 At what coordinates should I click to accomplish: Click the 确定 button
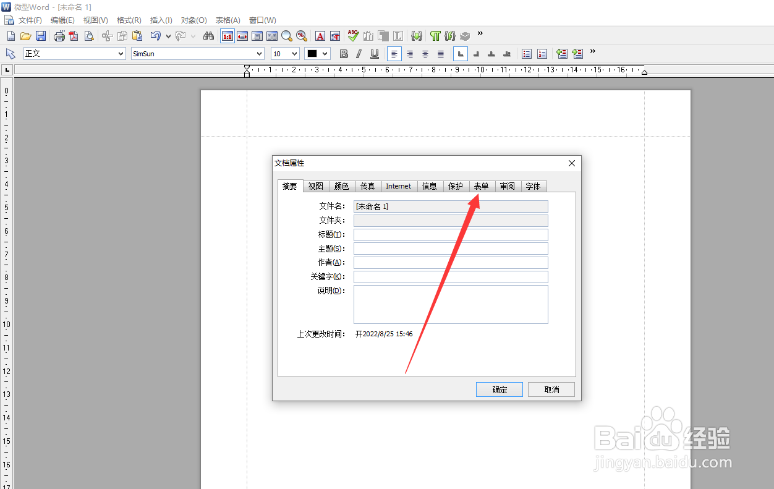pos(500,389)
